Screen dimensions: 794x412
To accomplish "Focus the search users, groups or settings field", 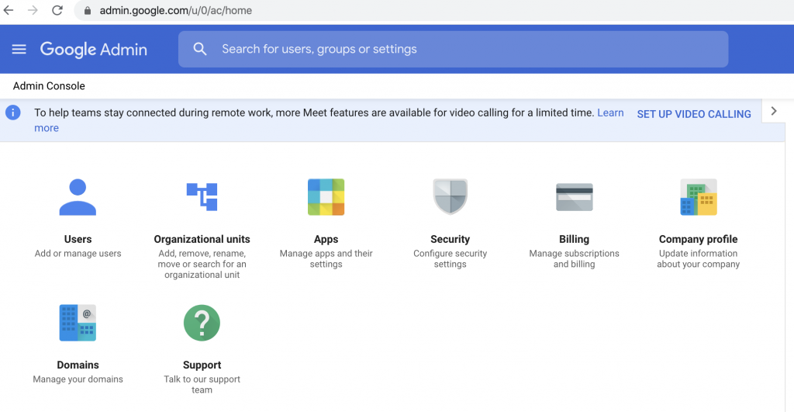I will tap(453, 49).
